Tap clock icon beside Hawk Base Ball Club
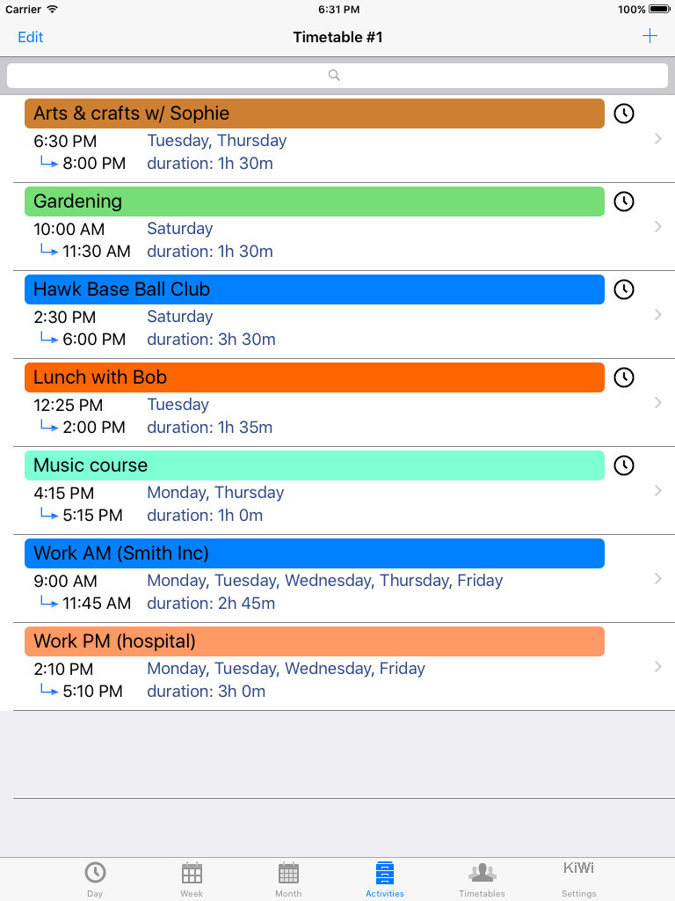The image size is (675, 901). pyautogui.click(x=624, y=289)
